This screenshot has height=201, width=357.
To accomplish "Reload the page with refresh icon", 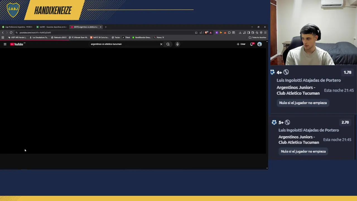I will 11,33.
